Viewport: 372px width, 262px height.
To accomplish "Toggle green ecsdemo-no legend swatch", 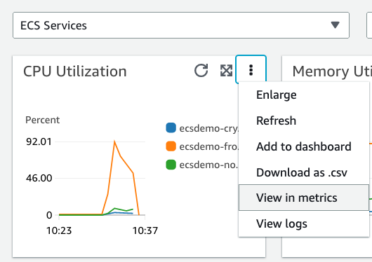I will click(x=171, y=165).
